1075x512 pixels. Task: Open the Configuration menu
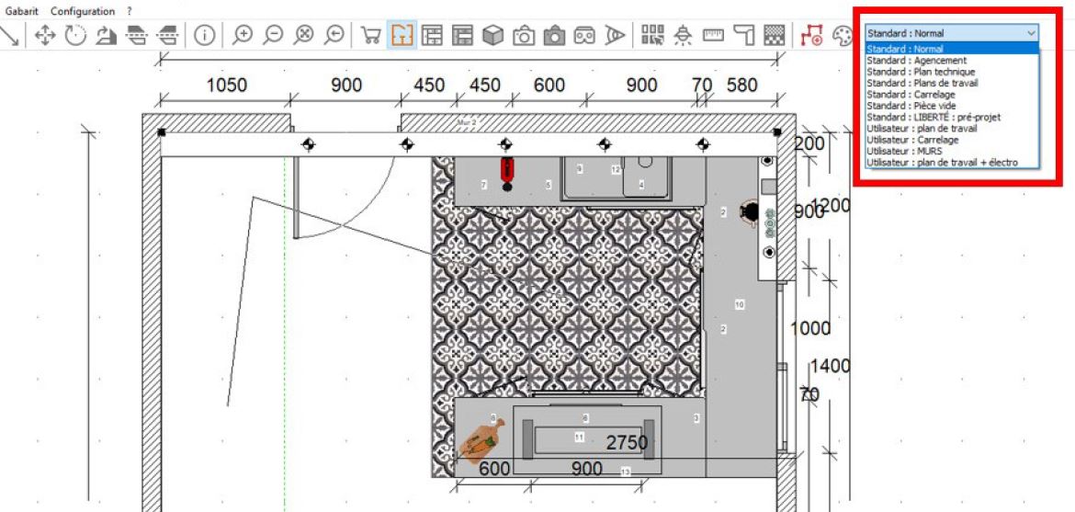(x=83, y=11)
